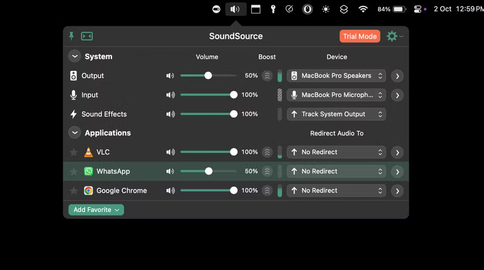Collapse the System section
Image resolution: width=484 pixels, height=270 pixels.
(75, 56)
